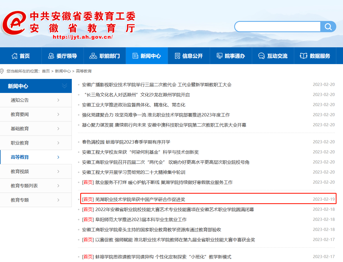Open article 春色满校园 蚌埠学院2023春季学期有序开学
The height and width of the screenshot is (262, 343).
[x=126, y=142]
